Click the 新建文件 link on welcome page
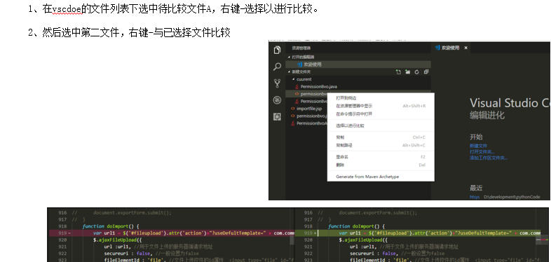The height and width of the screenshot is (262, 551). [x=478, y=146]
